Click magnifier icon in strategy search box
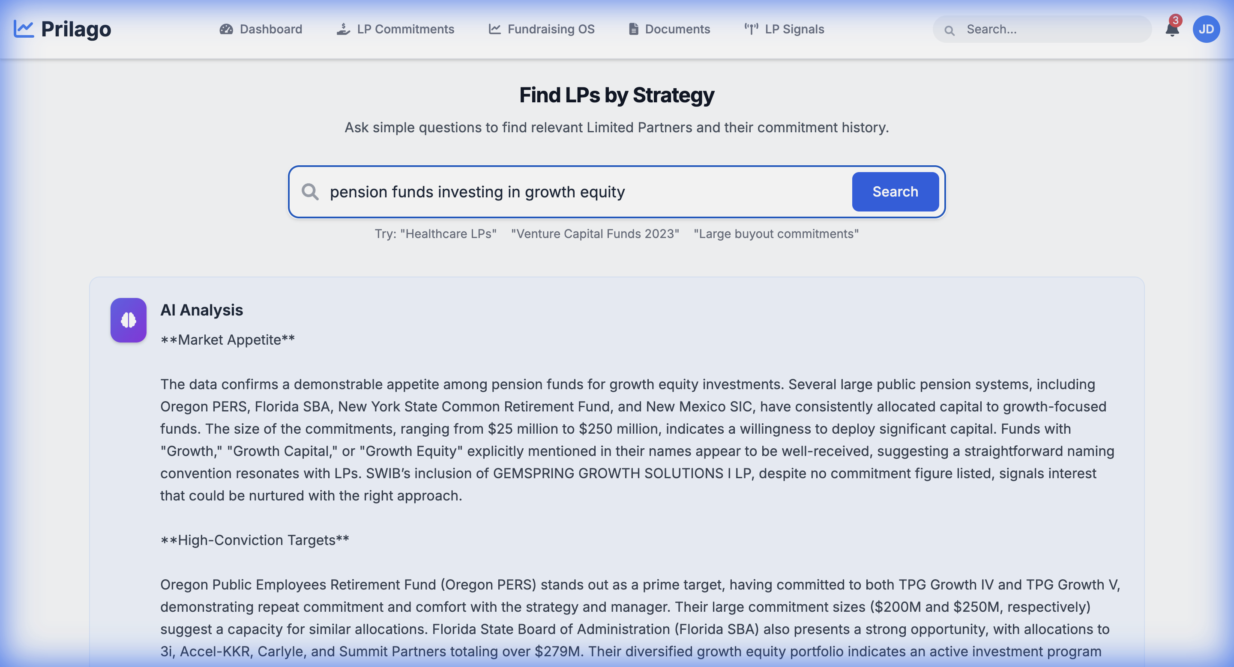The height and width of the screenshot is (667, 1234). point(310,192)
